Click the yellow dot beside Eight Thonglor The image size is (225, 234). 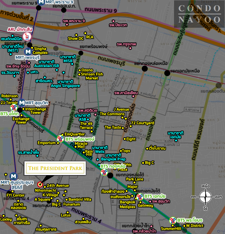pos(124,139)
